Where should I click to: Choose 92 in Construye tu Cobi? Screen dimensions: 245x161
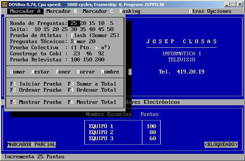(101, 53)
